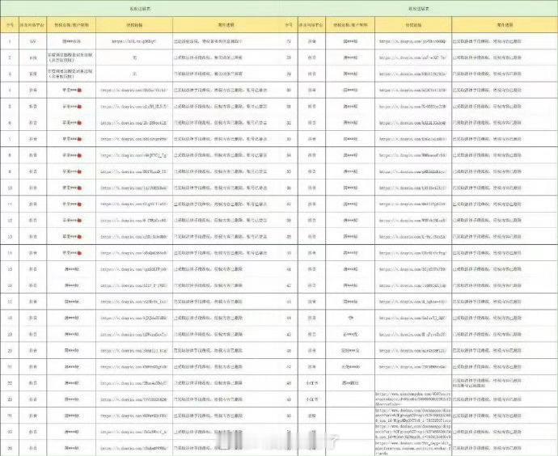Open the v.douyin.com link in row 10
Viewport: 558px width, 456px height.
click(133, 188)
